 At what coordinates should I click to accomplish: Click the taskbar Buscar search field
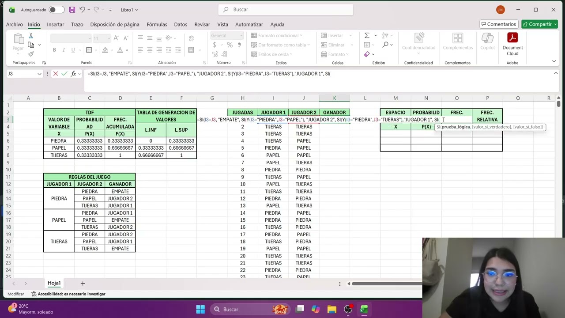(x=250, y=309)
